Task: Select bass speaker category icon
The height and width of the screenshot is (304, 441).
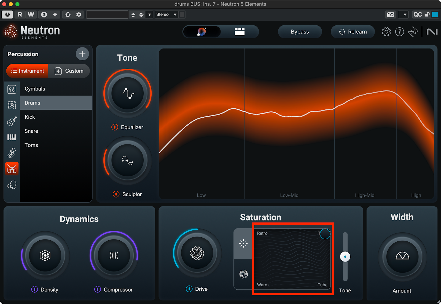Action: tap(12, 105)
